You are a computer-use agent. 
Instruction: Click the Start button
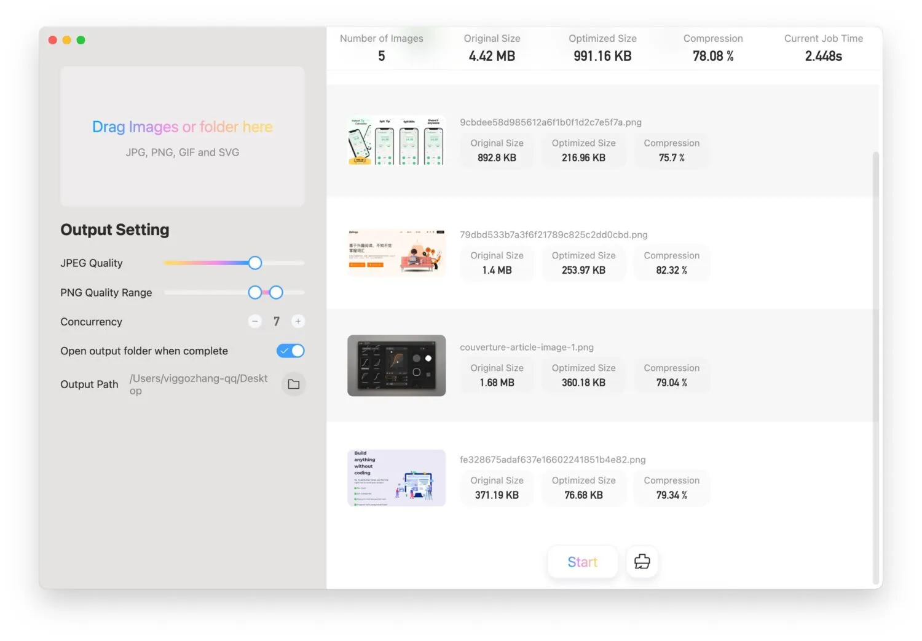click(x=583, y=562)
